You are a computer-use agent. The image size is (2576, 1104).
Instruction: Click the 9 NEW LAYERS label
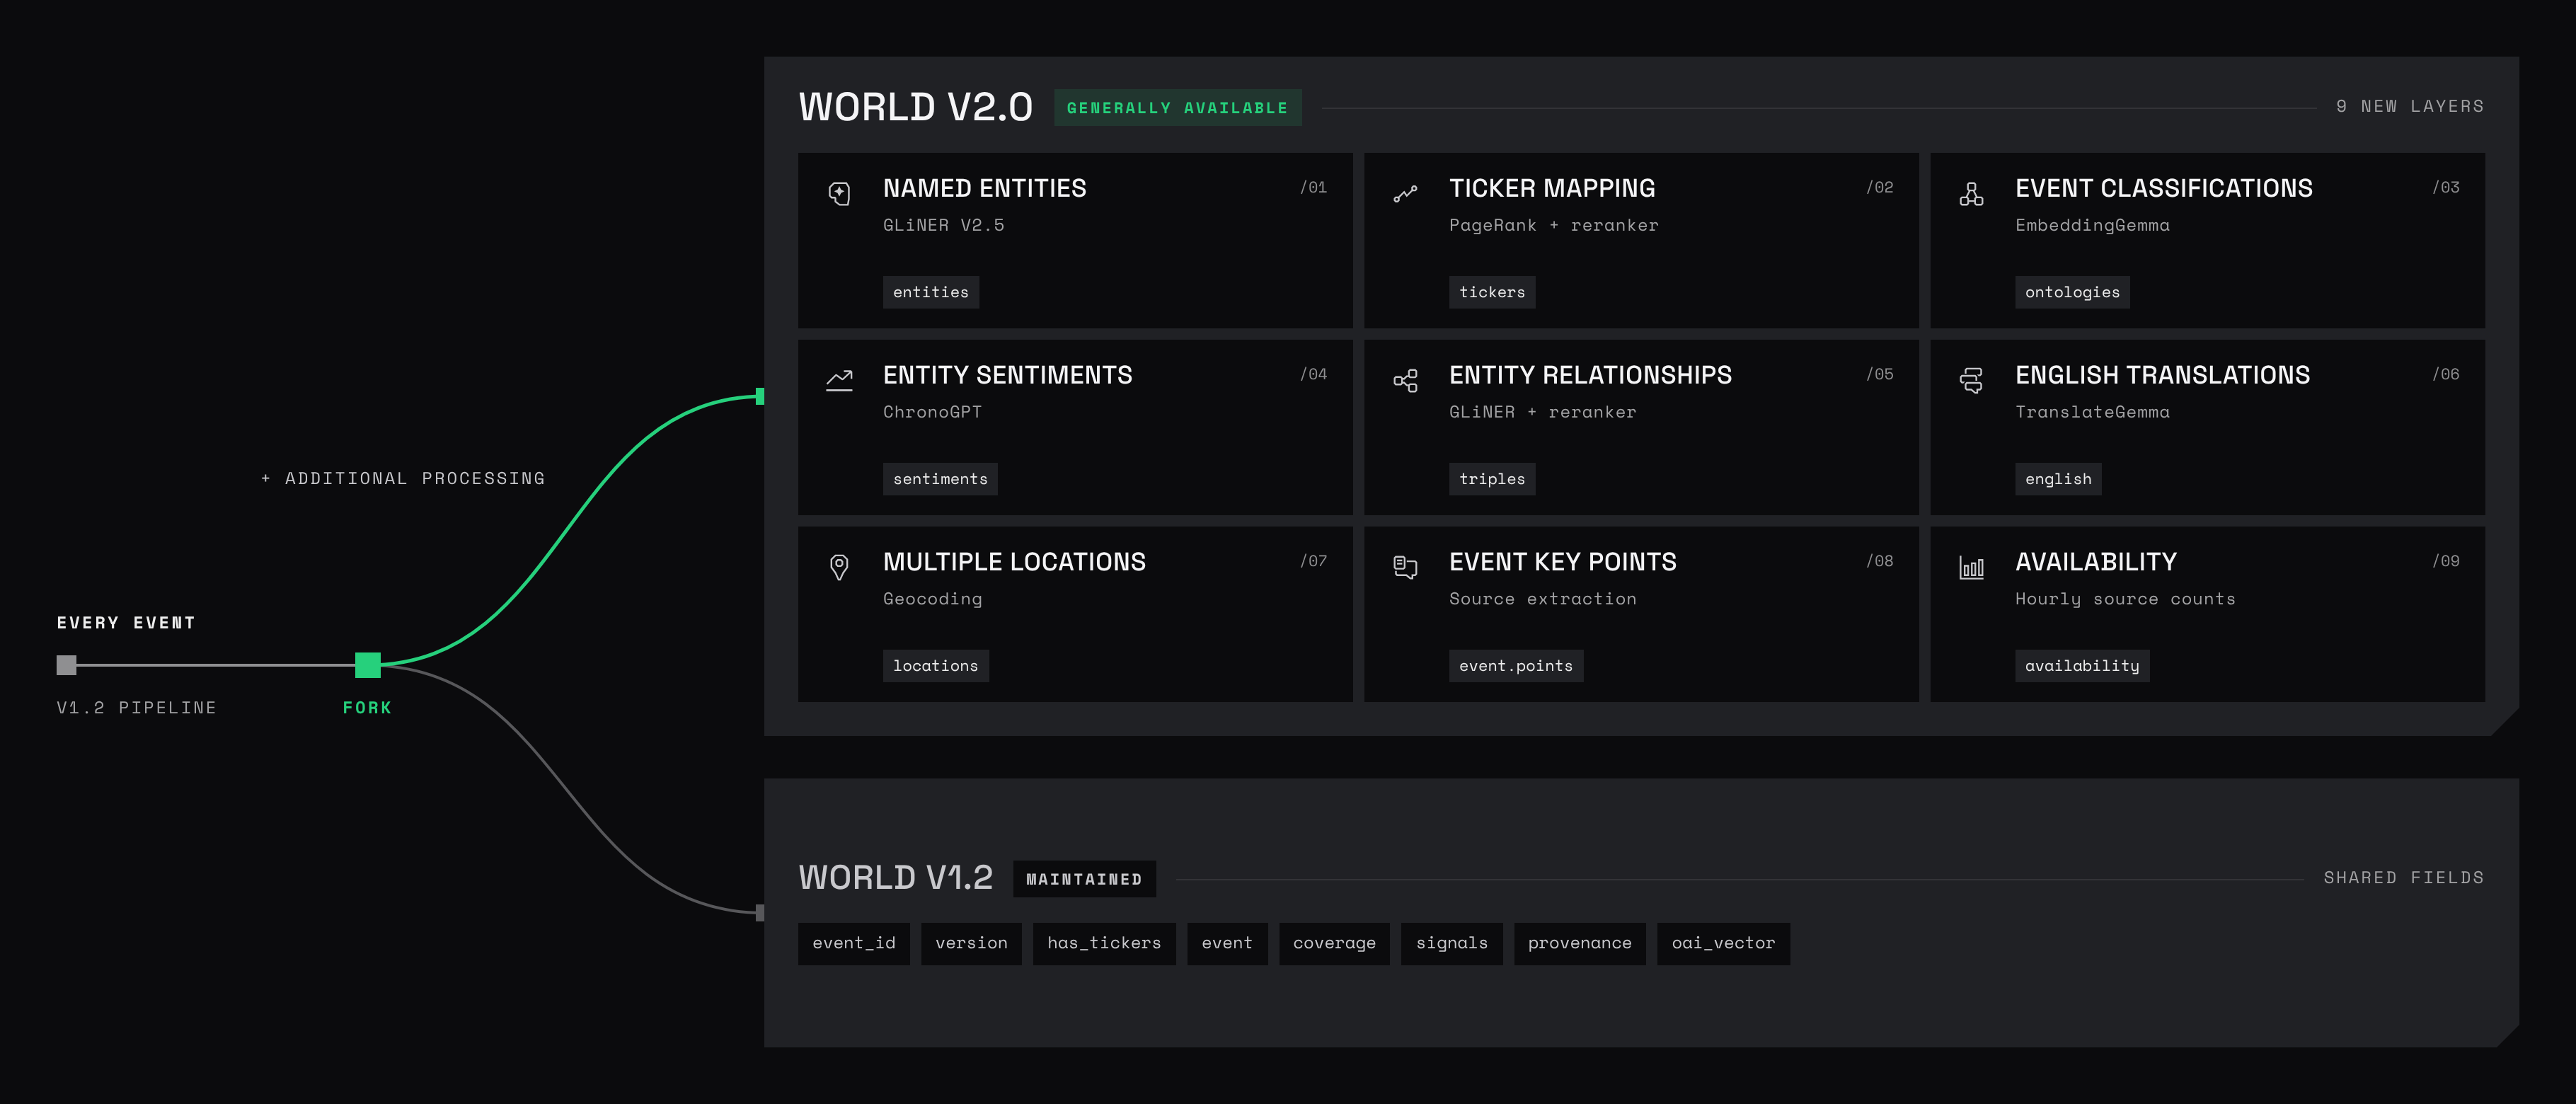[2410, 106]
